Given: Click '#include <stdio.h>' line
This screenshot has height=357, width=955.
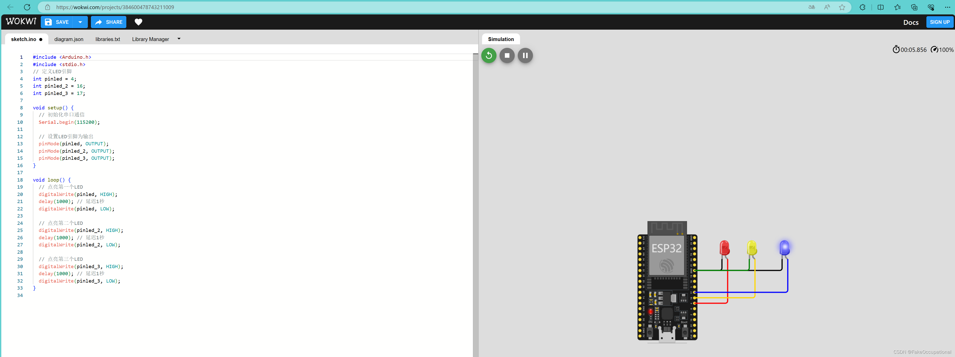Looking at the screenshot, I should [59, 64].
